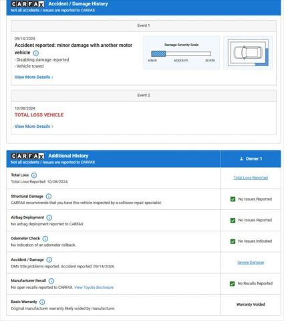
Task: Click Odometer Check green check mark
Action: (x=233, y=241)
